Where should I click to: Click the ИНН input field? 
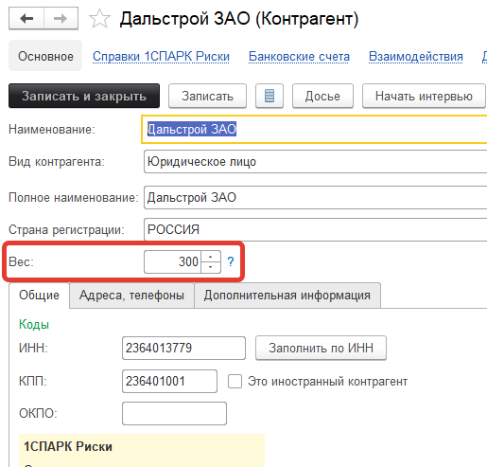[183, 348]
